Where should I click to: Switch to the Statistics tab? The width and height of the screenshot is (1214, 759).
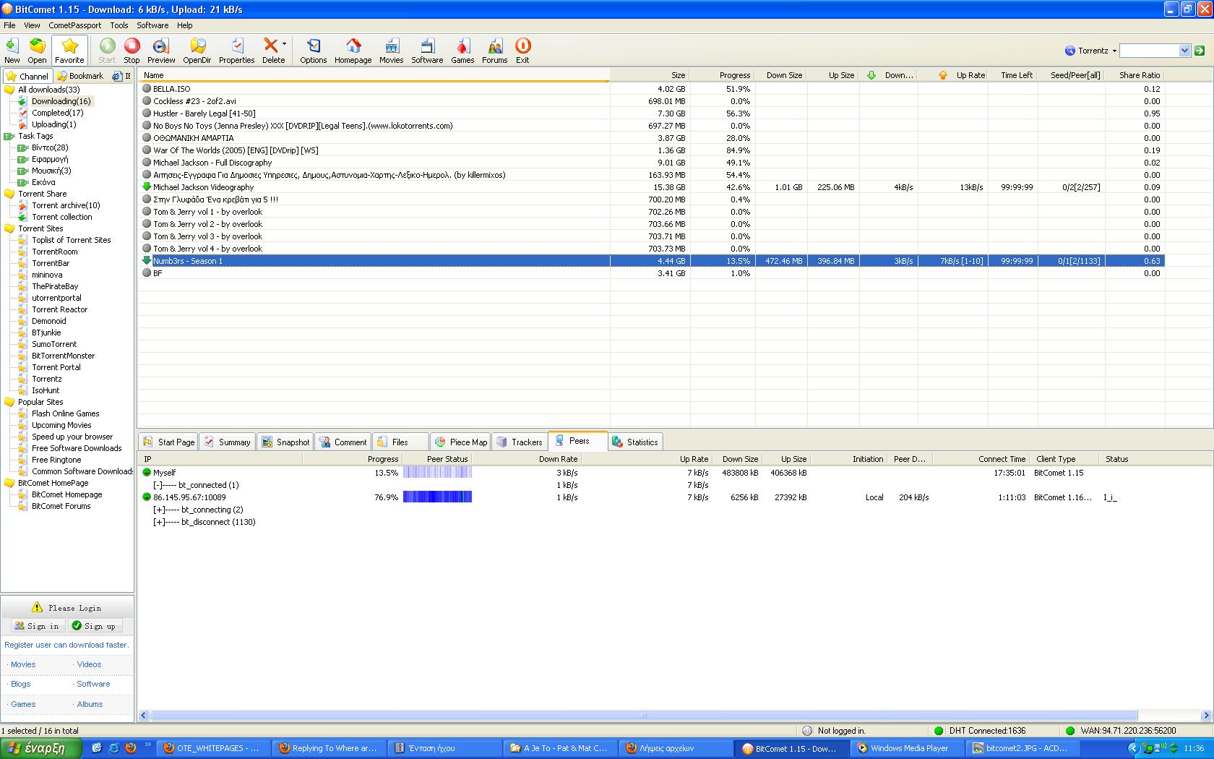(x=634, y=442)
